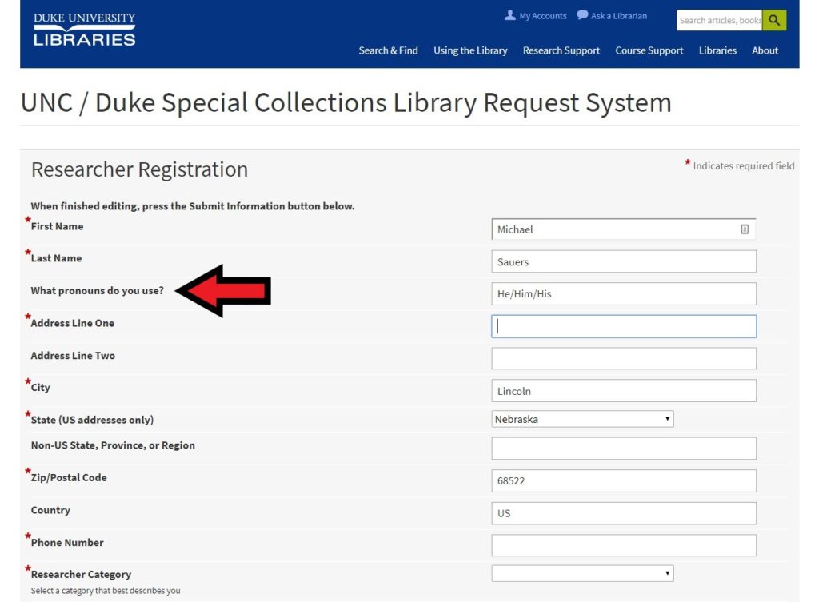The height and width of the screenshot is (602, 819).
Task: Click the autofill contact icon in First Name field
Action: click(745, 229)
